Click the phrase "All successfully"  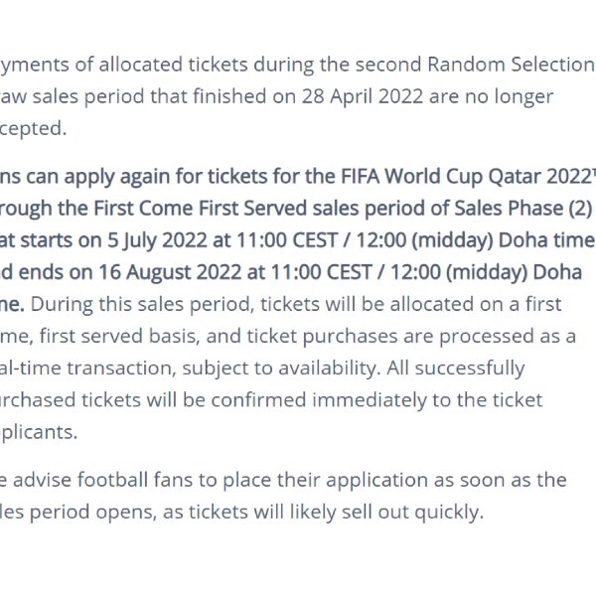pyautogui.click(x=456, y=369)
